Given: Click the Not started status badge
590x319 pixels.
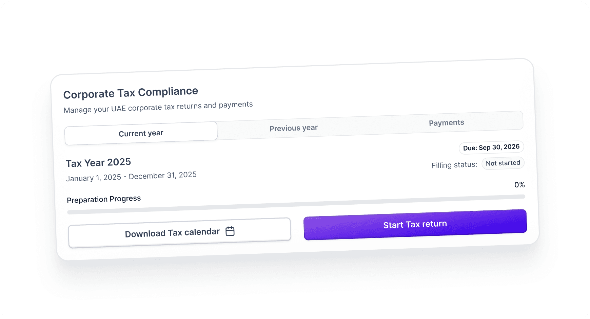Looking at the screenshot, I should 503,163.
